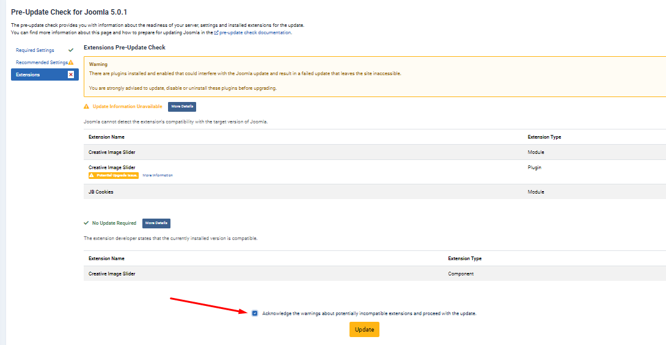Click the green checkmark beside Required Settings
Screen dimensions: 666x345
(71, 50)
